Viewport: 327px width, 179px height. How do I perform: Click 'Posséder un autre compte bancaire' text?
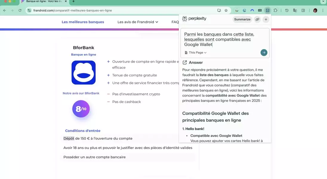tap(94, 157)
